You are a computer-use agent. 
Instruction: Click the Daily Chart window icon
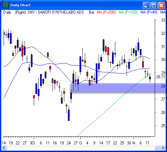[6, 5]
